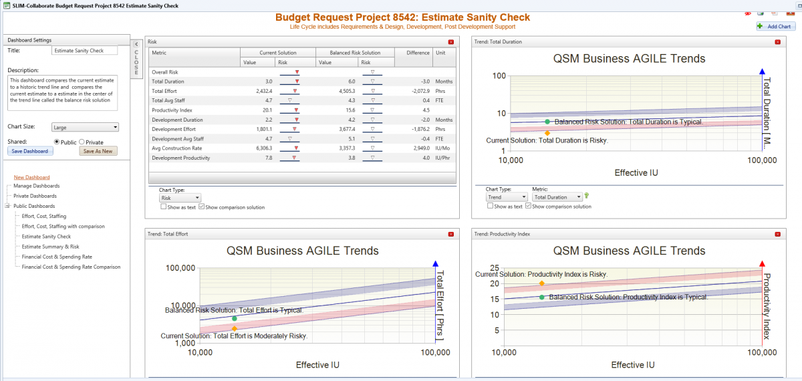This screenshot has height=381, width=802.
Task: Open the Effort, Cost, Staffing dashboard
Action: pyautogui.click(x=43, y=216)
